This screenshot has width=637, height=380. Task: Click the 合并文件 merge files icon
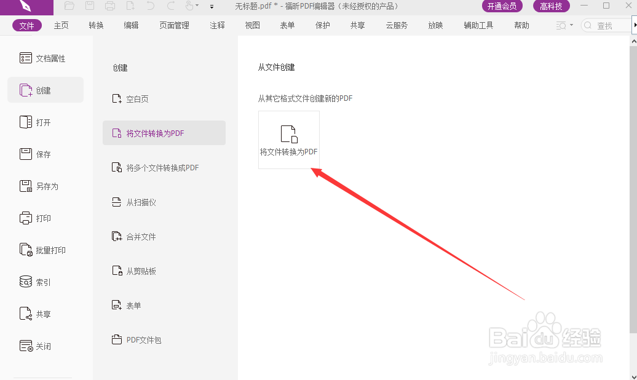[x=117, y=236]
